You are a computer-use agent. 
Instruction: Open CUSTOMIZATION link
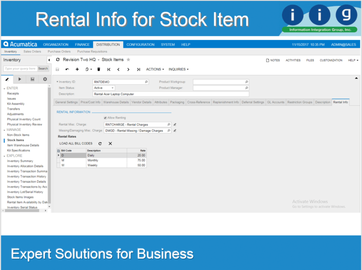[x=331, y=60]
